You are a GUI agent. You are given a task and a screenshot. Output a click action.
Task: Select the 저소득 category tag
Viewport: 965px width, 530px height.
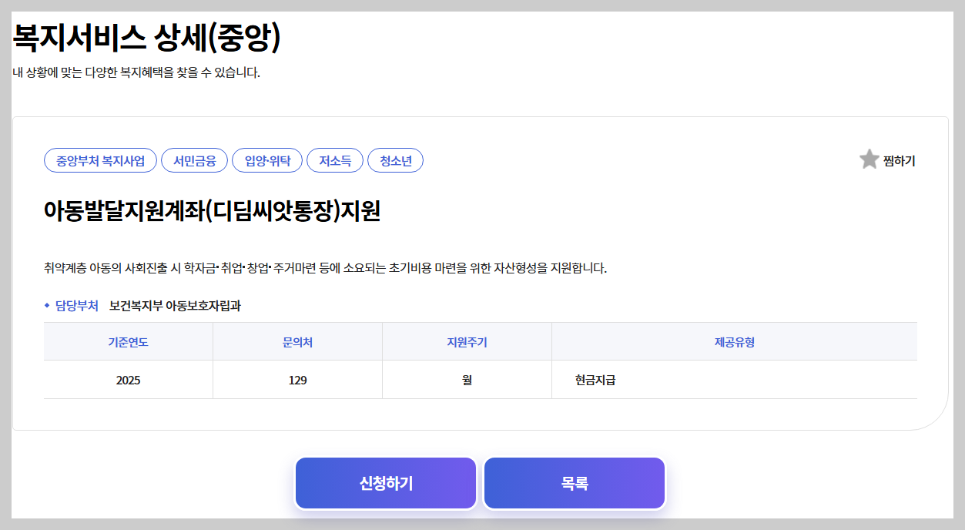point(335,160)
